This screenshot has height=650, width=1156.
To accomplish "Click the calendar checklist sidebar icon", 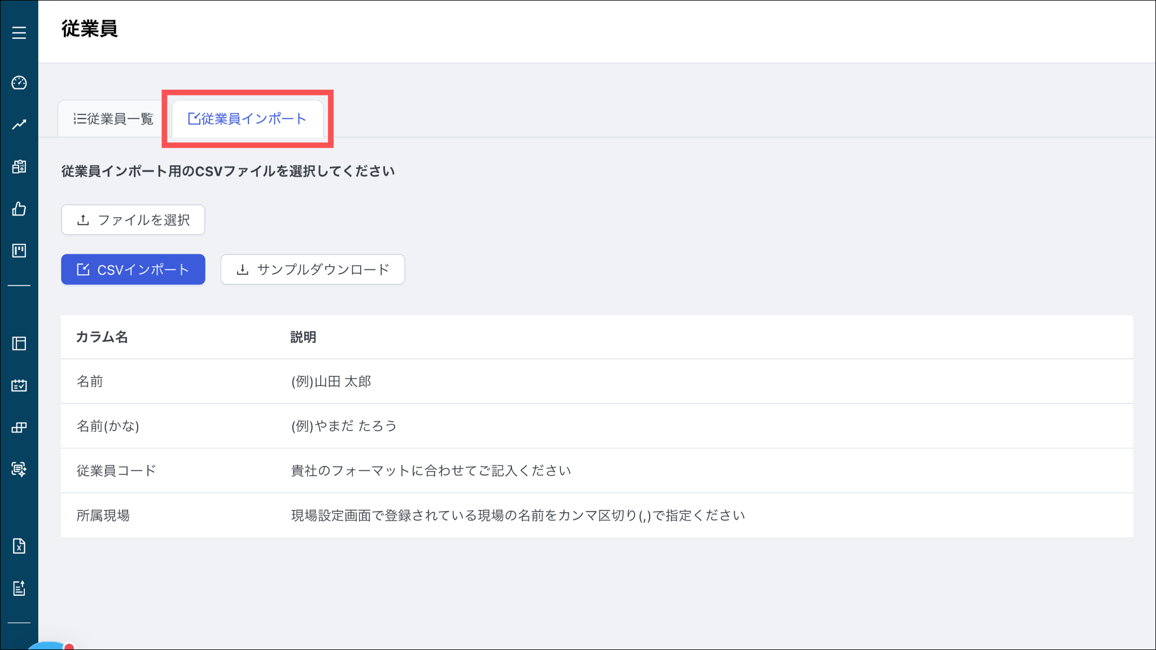I will point(19,385).
